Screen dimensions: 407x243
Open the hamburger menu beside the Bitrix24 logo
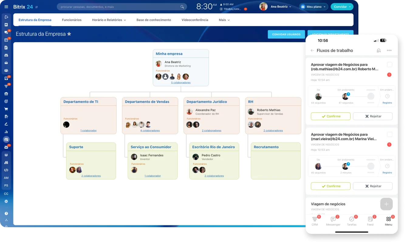point(6,7)
